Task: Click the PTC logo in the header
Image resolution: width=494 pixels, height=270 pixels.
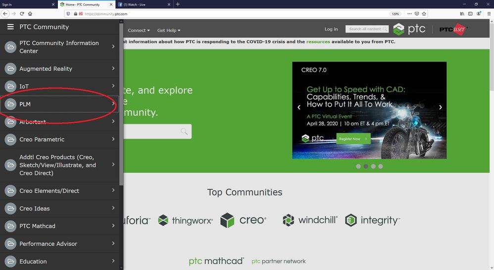Action: (409, 29)
